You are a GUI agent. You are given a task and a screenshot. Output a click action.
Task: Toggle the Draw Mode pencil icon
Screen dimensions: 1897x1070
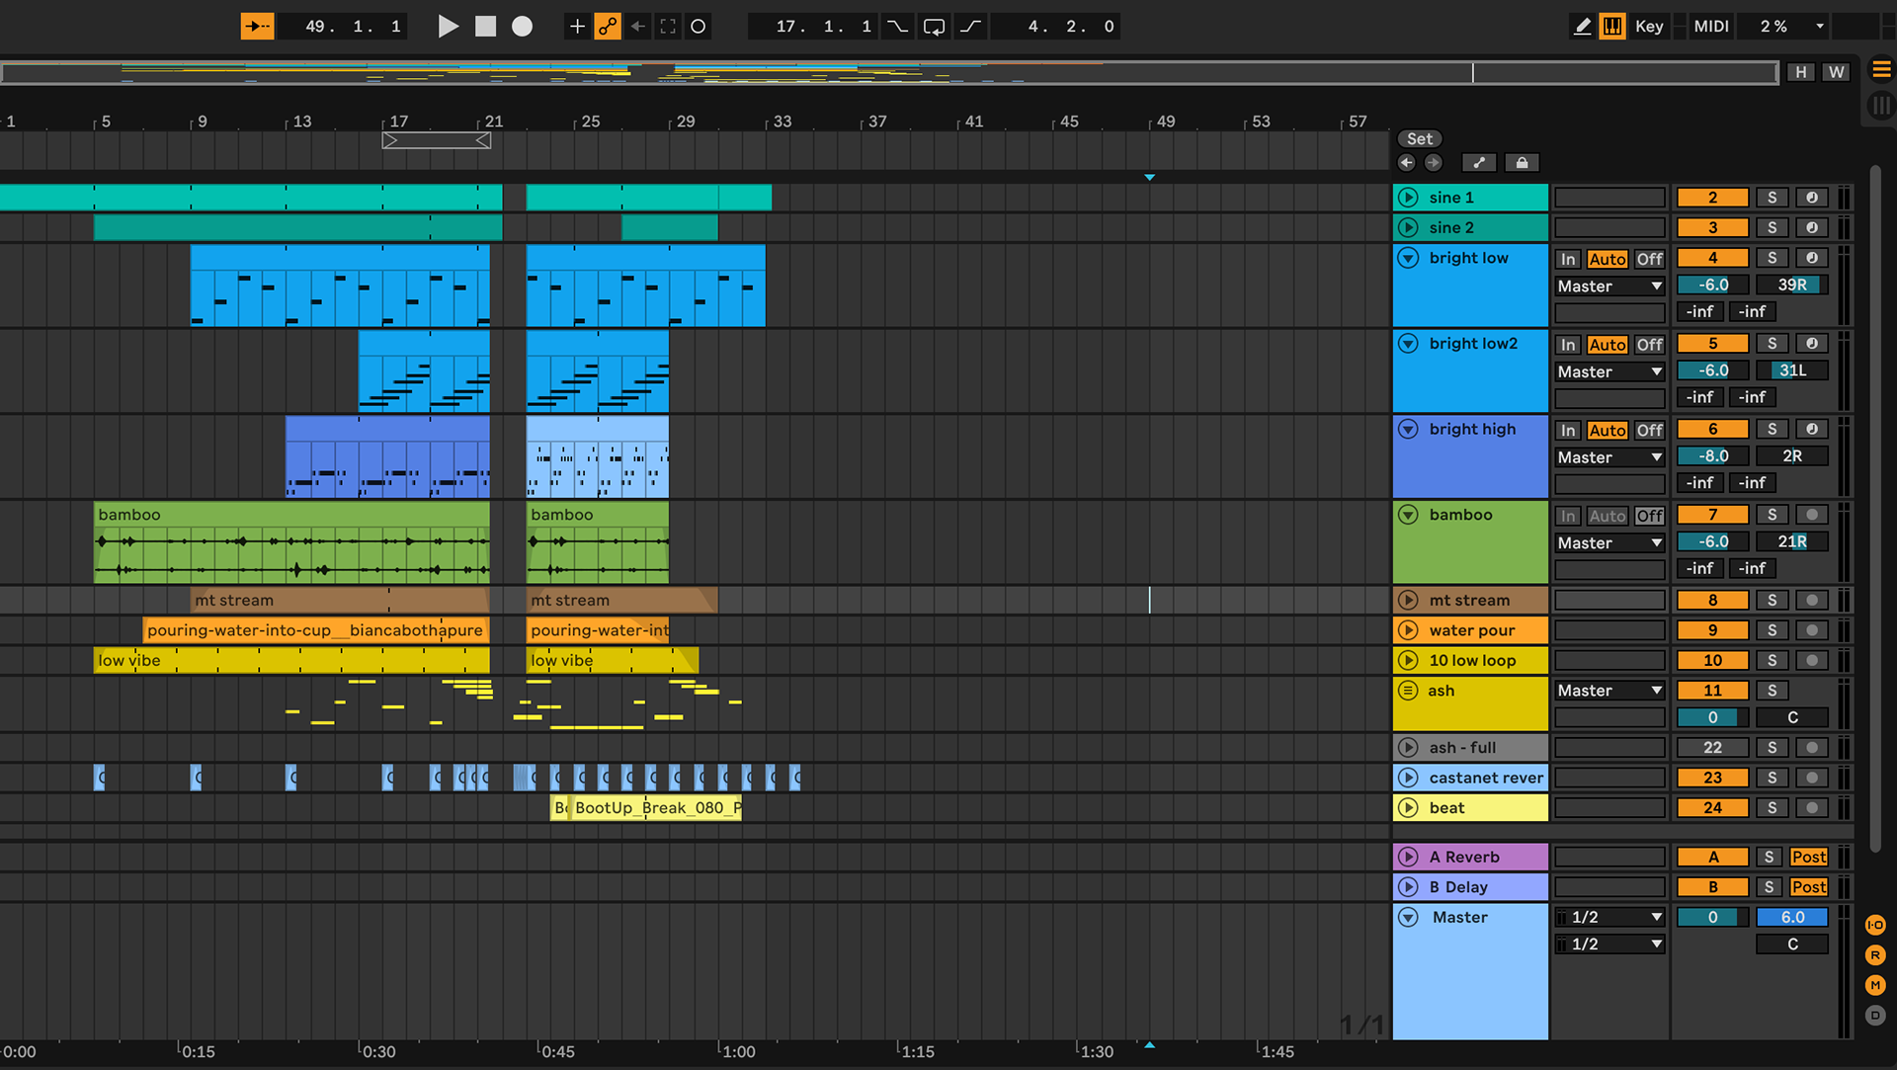coord(1582,27)
